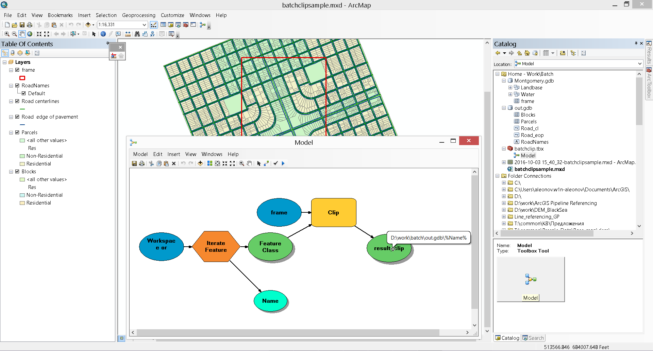Collapse the Blocks layer in the Table Of Contents

11,172
